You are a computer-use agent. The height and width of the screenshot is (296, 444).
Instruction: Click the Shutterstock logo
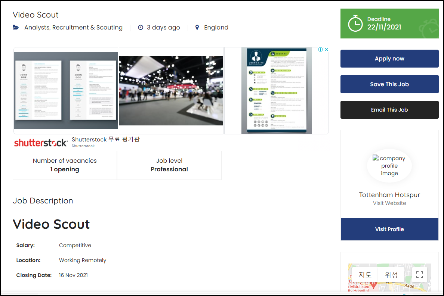point(41,143)
